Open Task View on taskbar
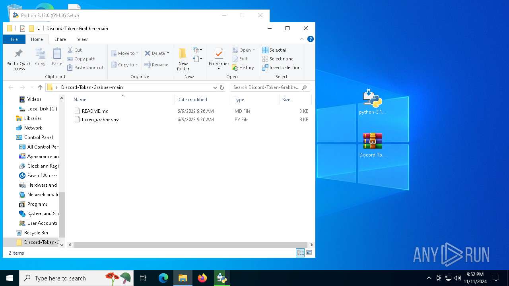 tap(143, 278)
